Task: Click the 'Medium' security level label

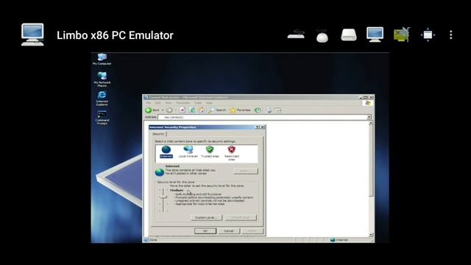Action: coord(177,190)
